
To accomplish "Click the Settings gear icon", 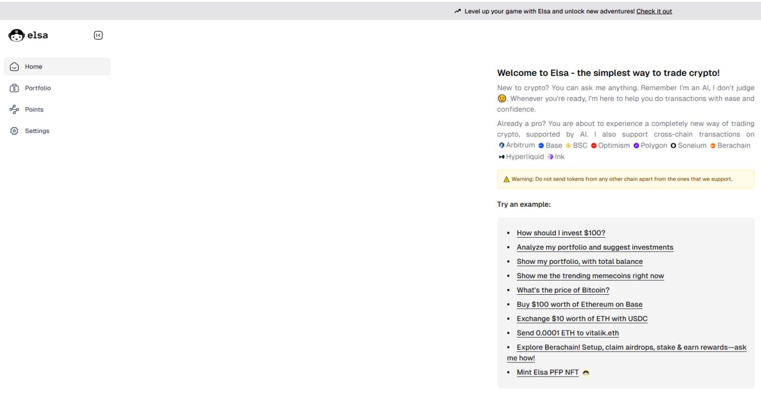I will click(14, 131).
